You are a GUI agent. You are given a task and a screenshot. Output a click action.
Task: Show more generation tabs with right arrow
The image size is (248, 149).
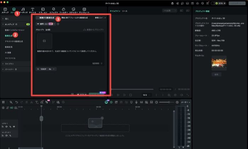(105, 18)
